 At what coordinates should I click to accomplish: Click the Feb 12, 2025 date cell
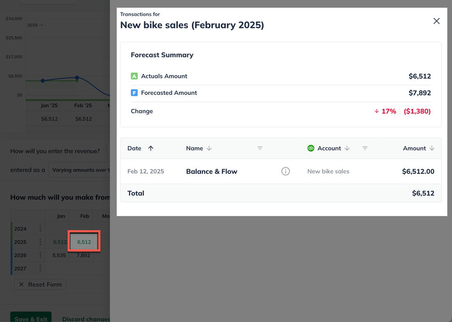(x=145, y=172)
